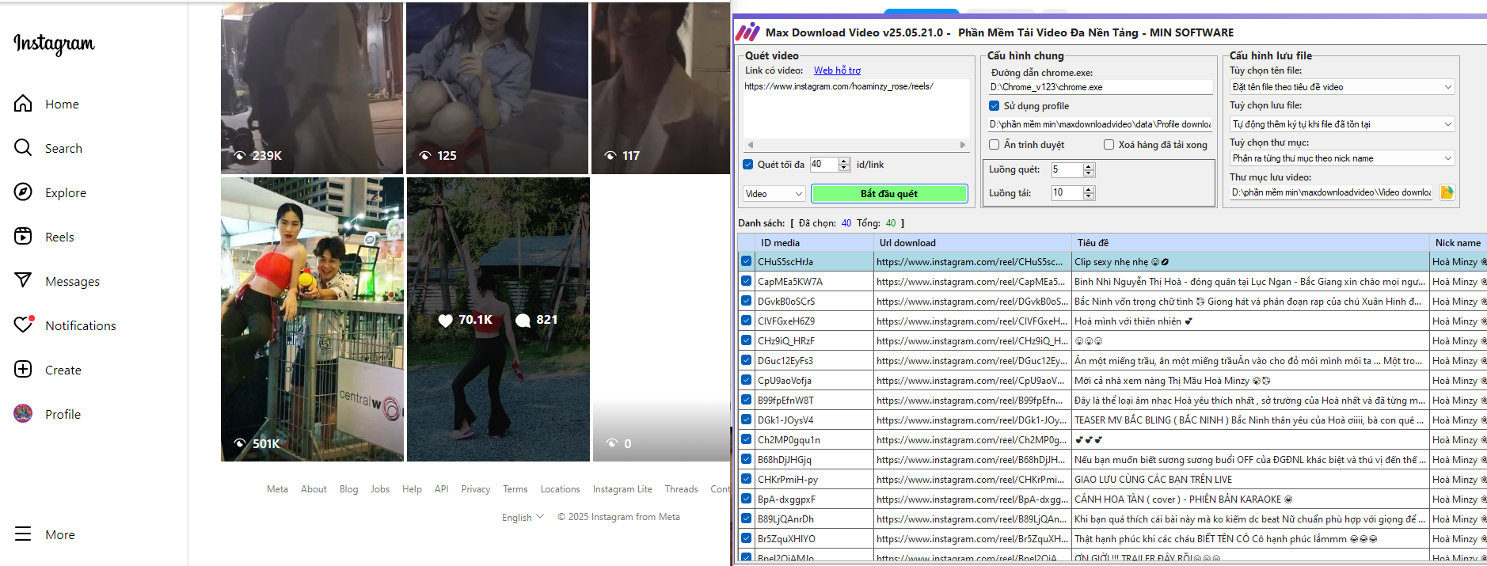Enable the Ẩn trình duyệt checkbox

pos(995,145)
